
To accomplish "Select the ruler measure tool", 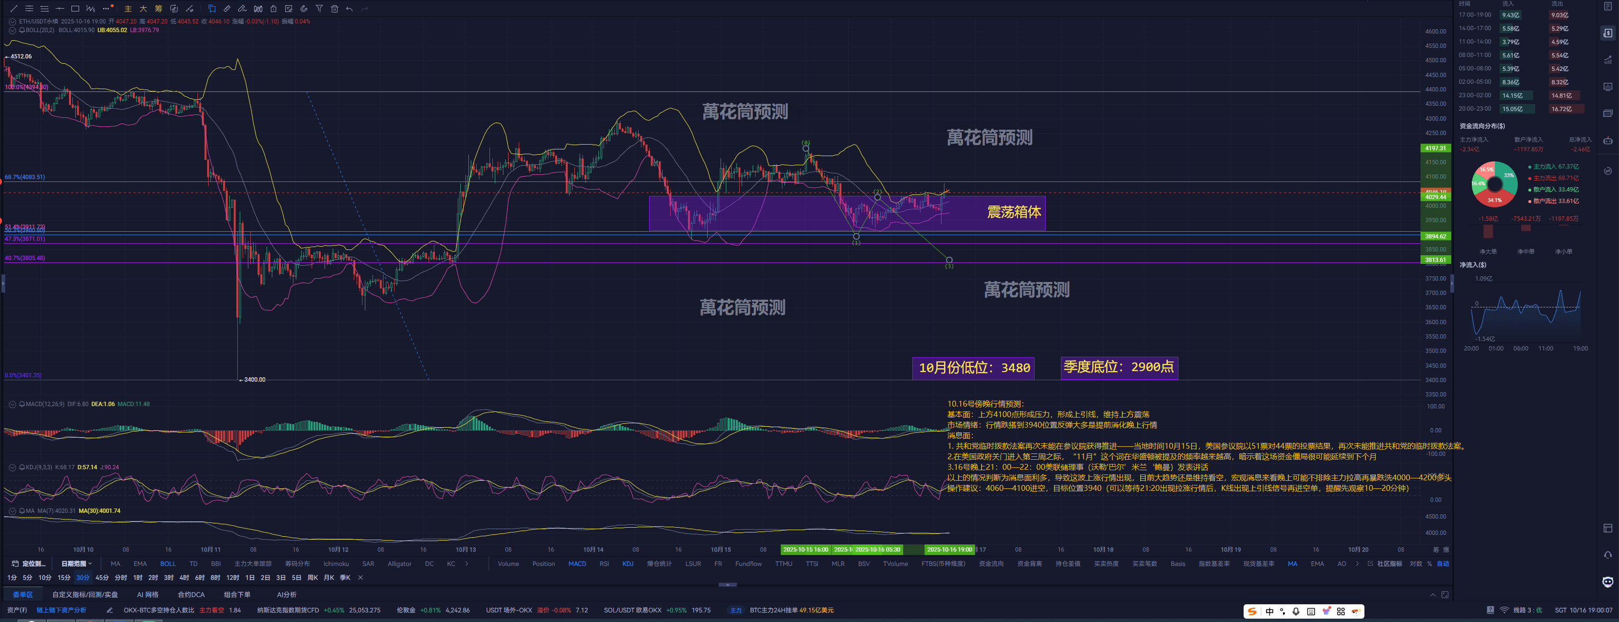I will point(227,9).
